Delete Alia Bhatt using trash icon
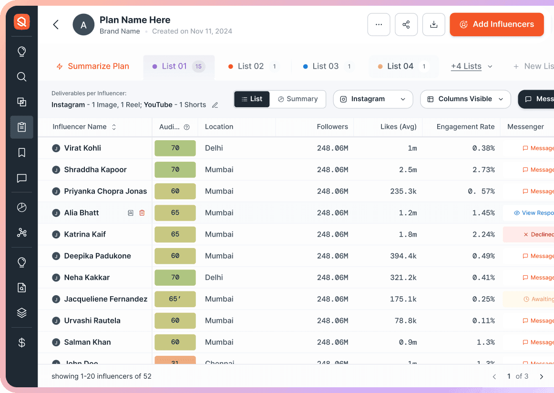This screenshot has height=393, width=554. pyautogui.click(x=142, y=213)
